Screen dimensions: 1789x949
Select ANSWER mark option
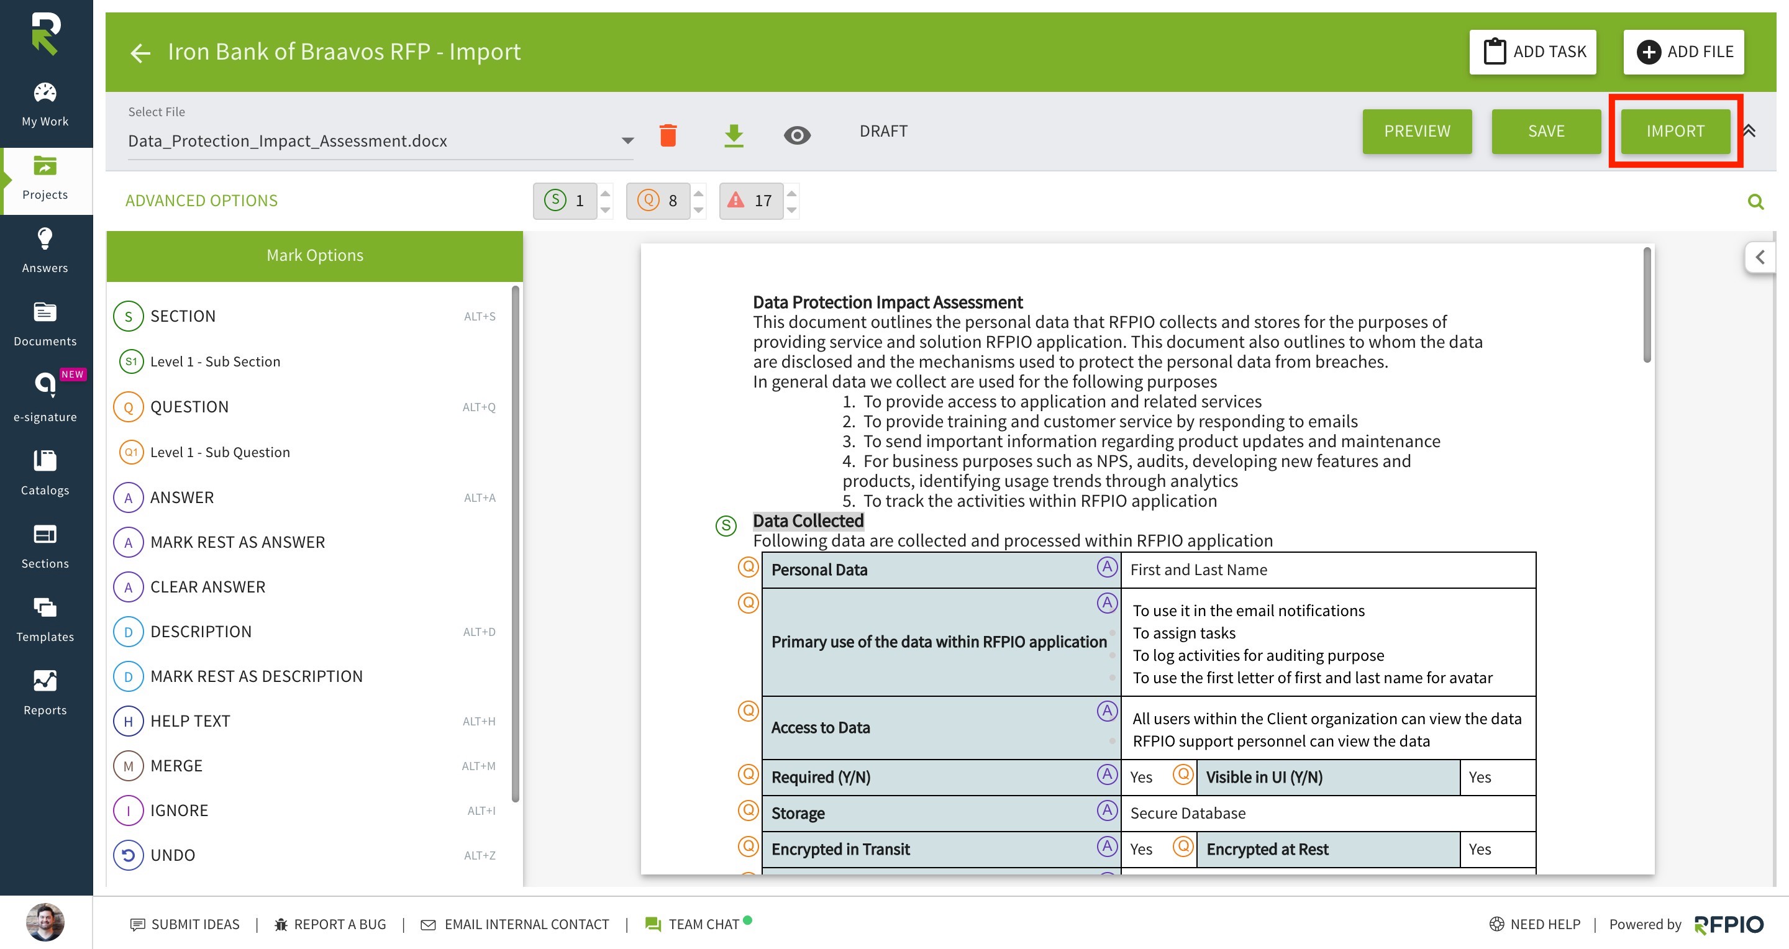(x=306, y=497)
